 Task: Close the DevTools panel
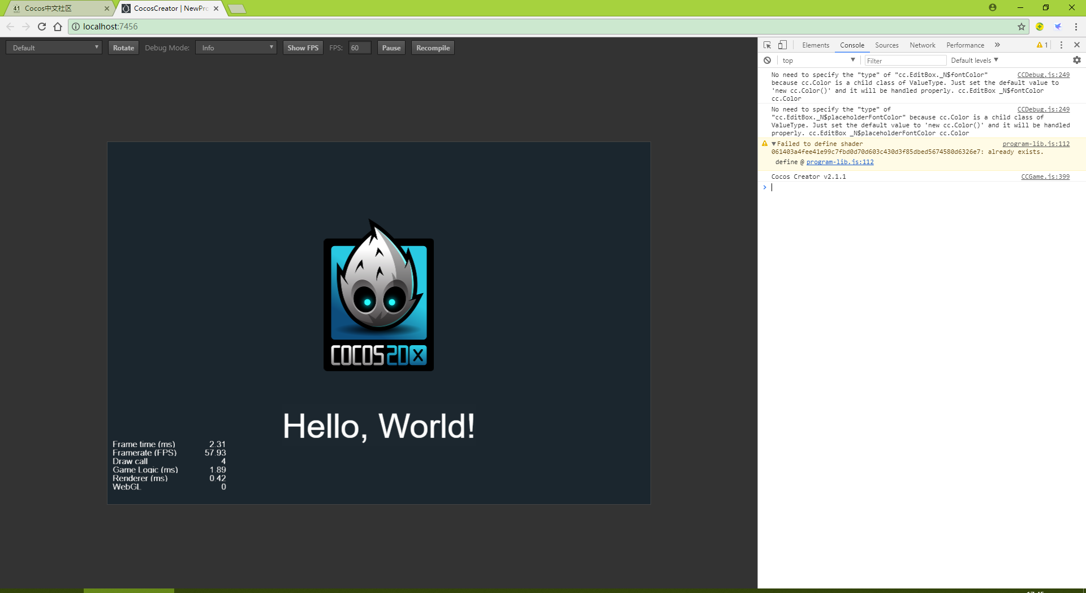(1077, 45)
